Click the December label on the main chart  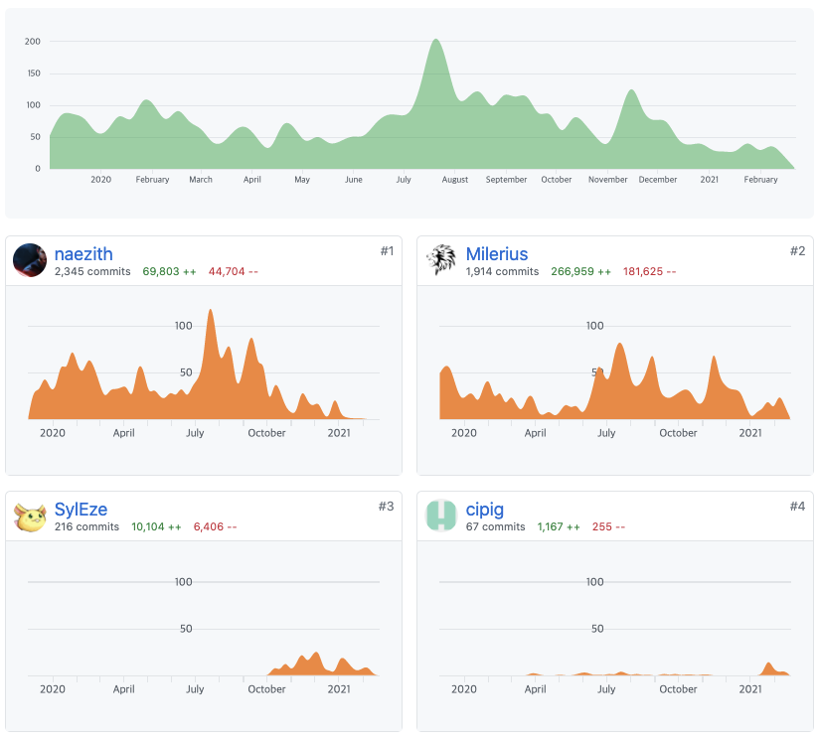coord(658,180)
